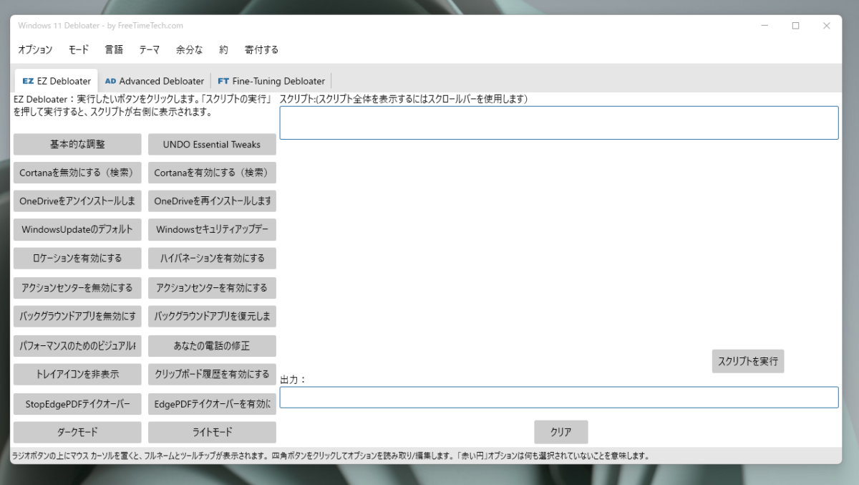The height and width of the screenshot is (485, 859).
Task: Click バックグラウンドアプリを復元 button
Action: pyautogui.click(x=212, y=317)
